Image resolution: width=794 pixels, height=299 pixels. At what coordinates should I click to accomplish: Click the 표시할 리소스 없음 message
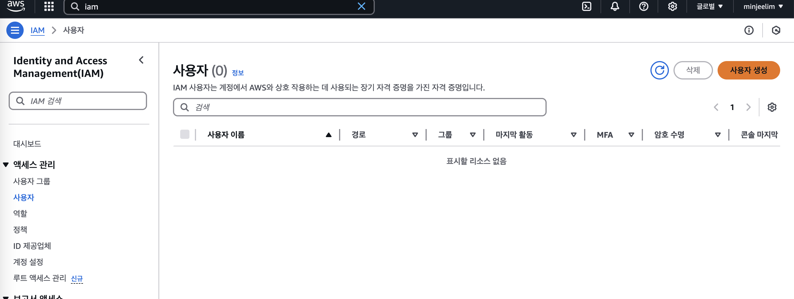pyautogui.click(x=476, y=161)
